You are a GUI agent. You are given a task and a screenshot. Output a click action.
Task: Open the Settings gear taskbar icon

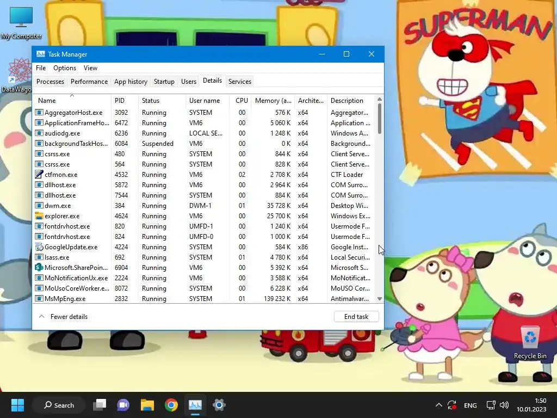219,405
